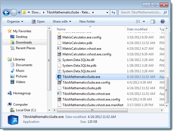
Task: Click the horizontal scrollbar right arrow
Action: (x=162, y=110)
